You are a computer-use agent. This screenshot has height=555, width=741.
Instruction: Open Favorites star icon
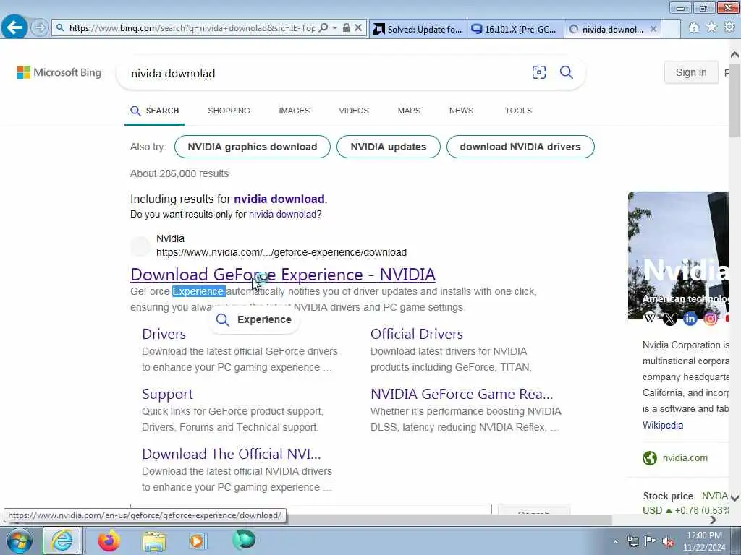[711, 27]
